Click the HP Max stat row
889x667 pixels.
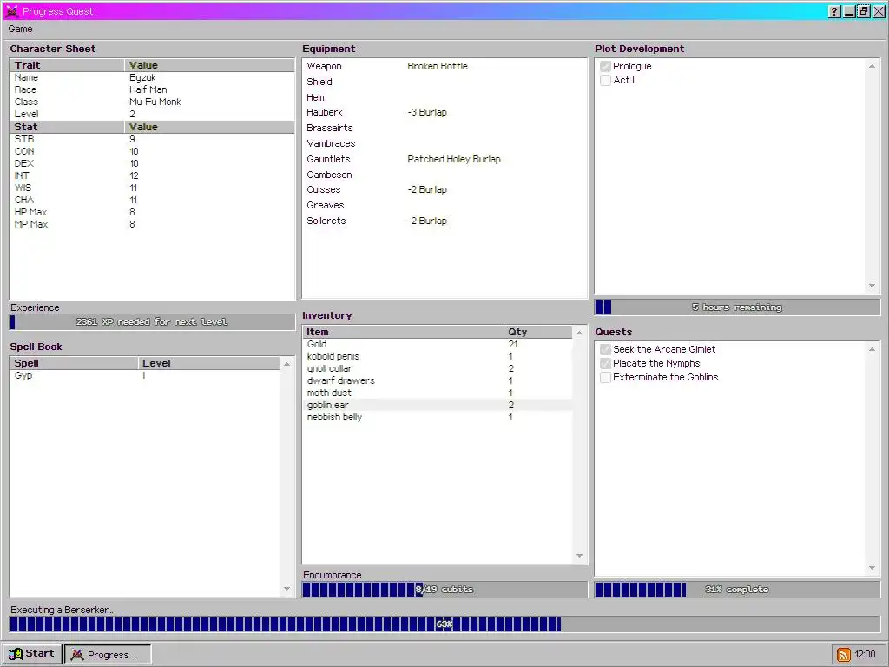[153, 212]
